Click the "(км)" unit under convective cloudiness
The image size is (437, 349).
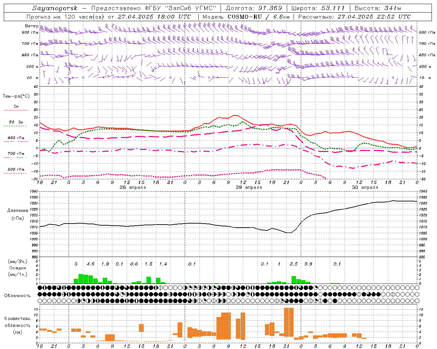click(x=17, y=332)
